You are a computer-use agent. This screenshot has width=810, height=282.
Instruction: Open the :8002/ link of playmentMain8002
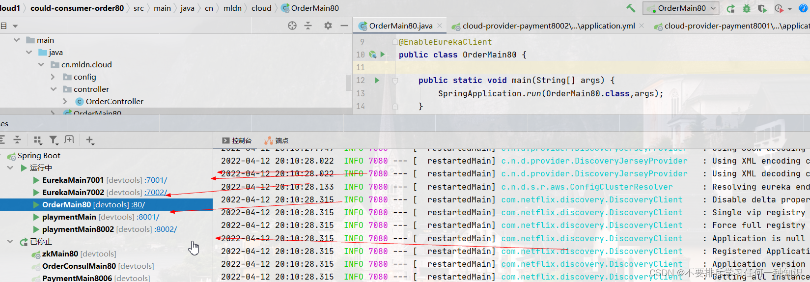[166, 229]
